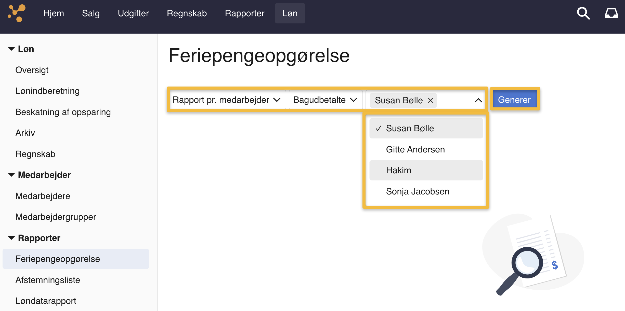Remove Susan Bølle chip with X
Screen dimensions: 625x311
pyautogui.click(x=431, y=100)
